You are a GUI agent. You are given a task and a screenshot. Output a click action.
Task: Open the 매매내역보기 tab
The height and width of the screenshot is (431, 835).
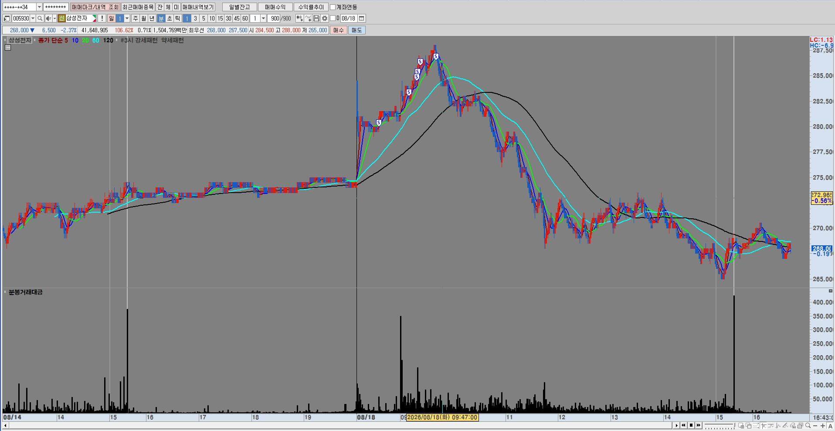[198, 7]
